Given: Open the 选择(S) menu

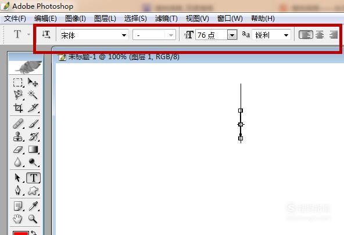Looking at the screenshot, I should [135, 19].
